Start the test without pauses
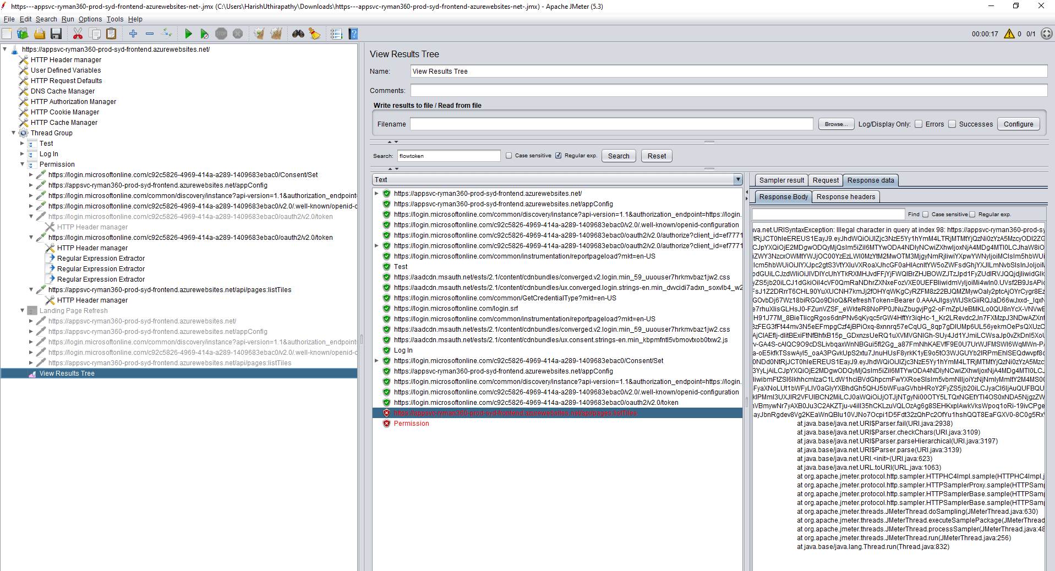The width and height of the screenshot is (1055, 571). 204,34
